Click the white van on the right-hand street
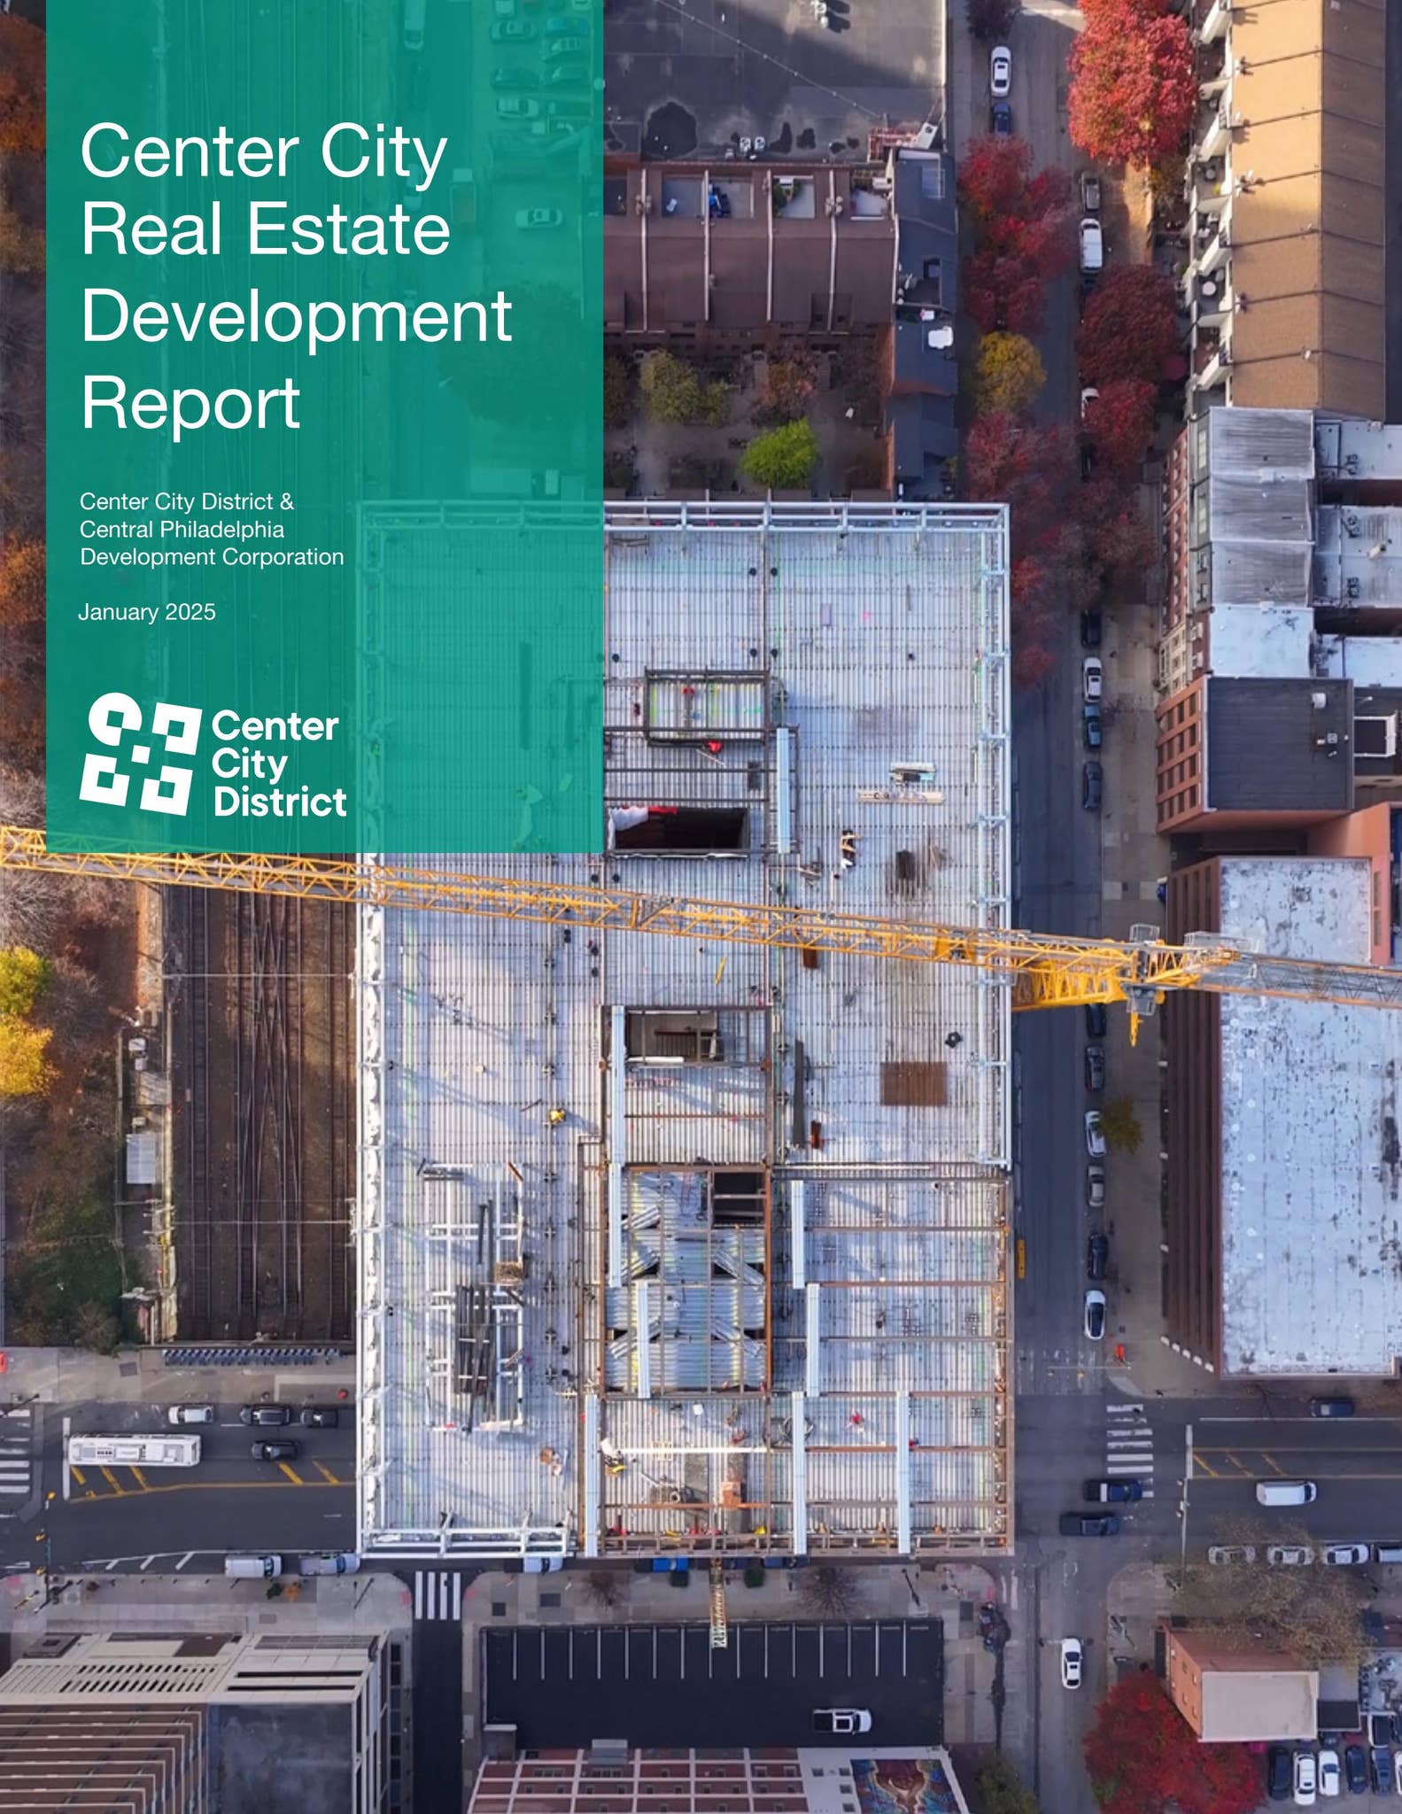Screen dimensions: 1402x1814 (x=1285, y=1493)
